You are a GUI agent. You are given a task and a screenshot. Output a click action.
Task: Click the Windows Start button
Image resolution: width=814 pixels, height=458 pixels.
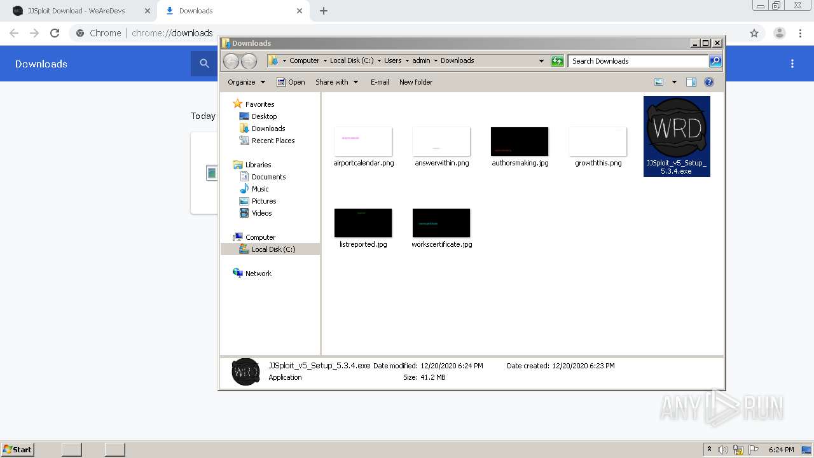click(17, 450)
